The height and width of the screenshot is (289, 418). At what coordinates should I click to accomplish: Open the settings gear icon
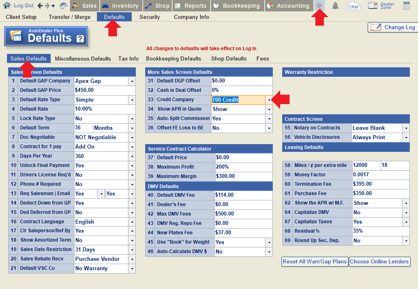point(319,6)
